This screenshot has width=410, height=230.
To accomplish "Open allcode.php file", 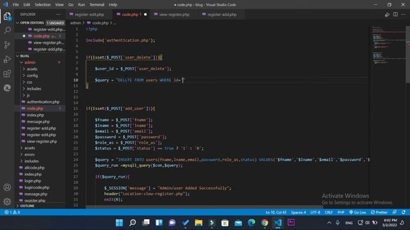I will pos(34,167).
